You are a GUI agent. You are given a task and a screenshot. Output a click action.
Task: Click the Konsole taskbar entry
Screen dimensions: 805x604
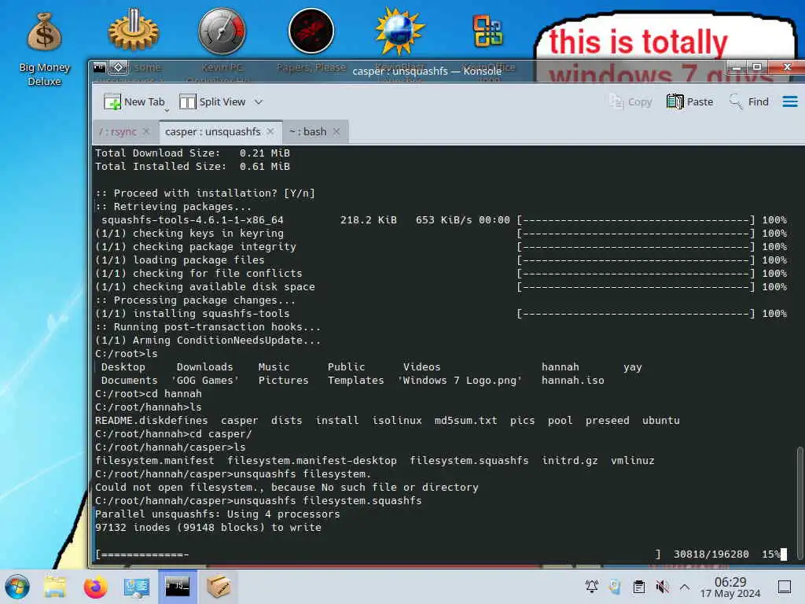(x=177, y=587)
